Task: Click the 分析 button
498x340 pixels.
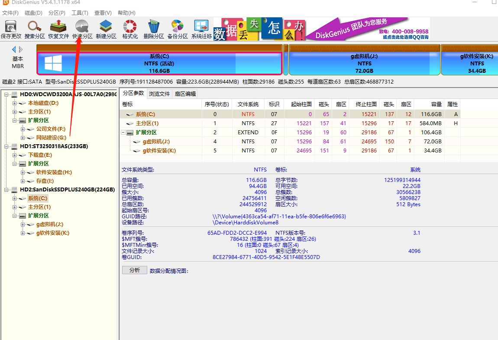Action: 134,271
